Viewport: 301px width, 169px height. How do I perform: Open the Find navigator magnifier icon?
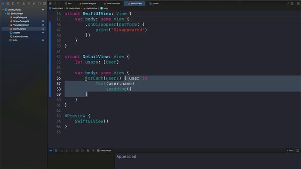pos(18,3)
